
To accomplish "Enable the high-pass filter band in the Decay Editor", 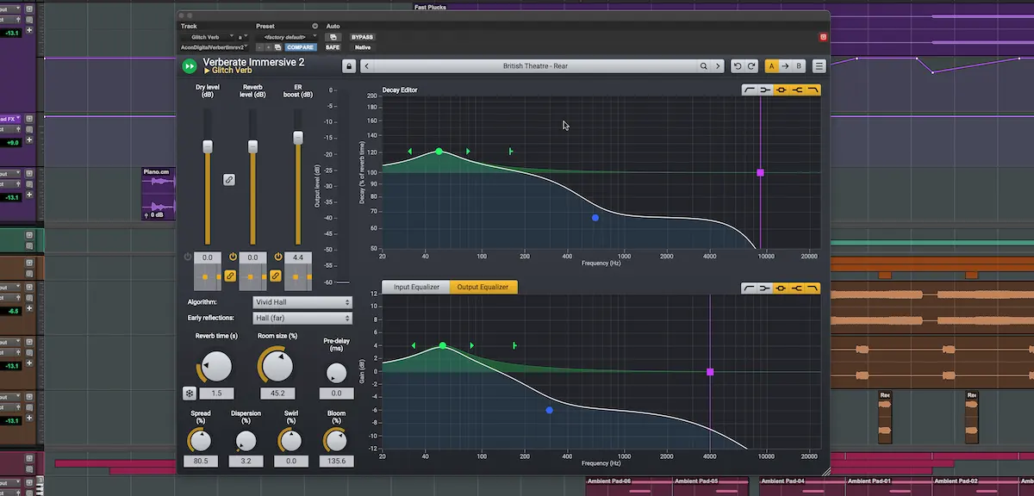I will [x=750, y=90].
